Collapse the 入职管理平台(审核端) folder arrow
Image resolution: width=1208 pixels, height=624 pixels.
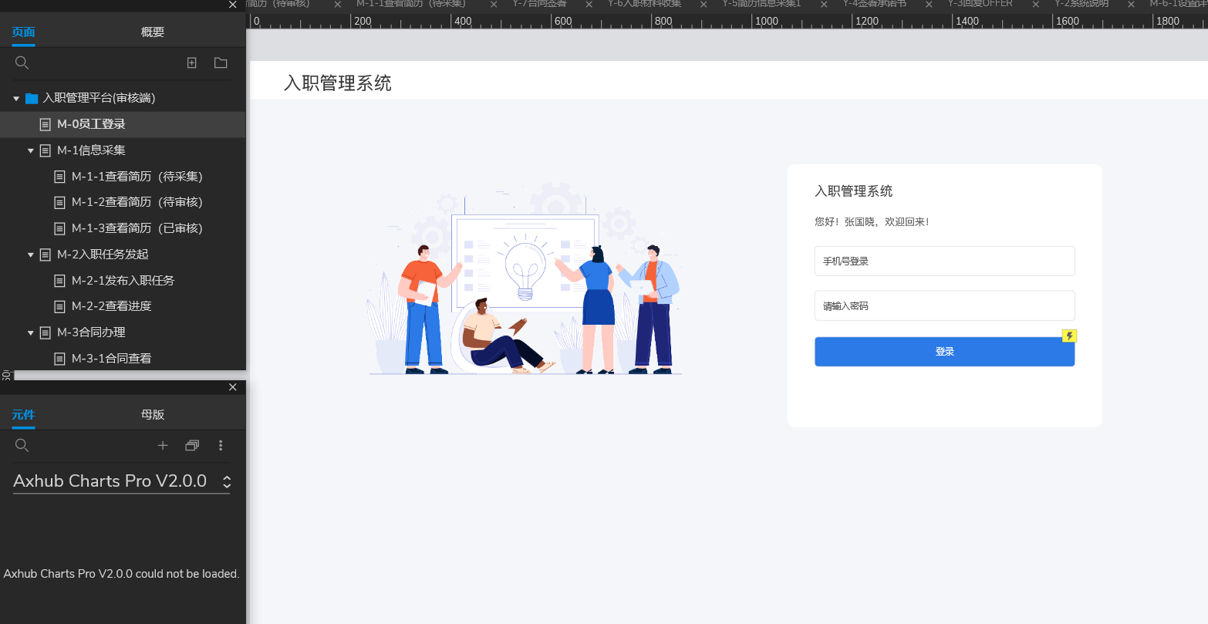[16, 99]
